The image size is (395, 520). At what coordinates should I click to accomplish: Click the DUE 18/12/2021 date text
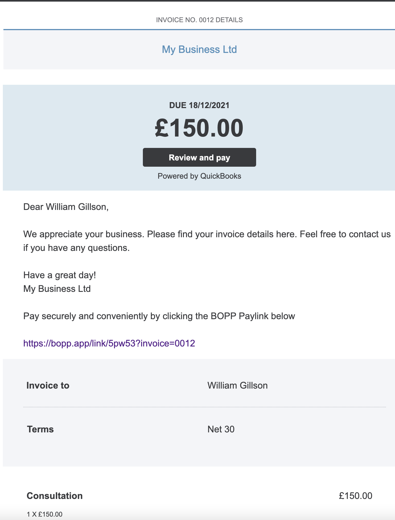pos(199,105)
